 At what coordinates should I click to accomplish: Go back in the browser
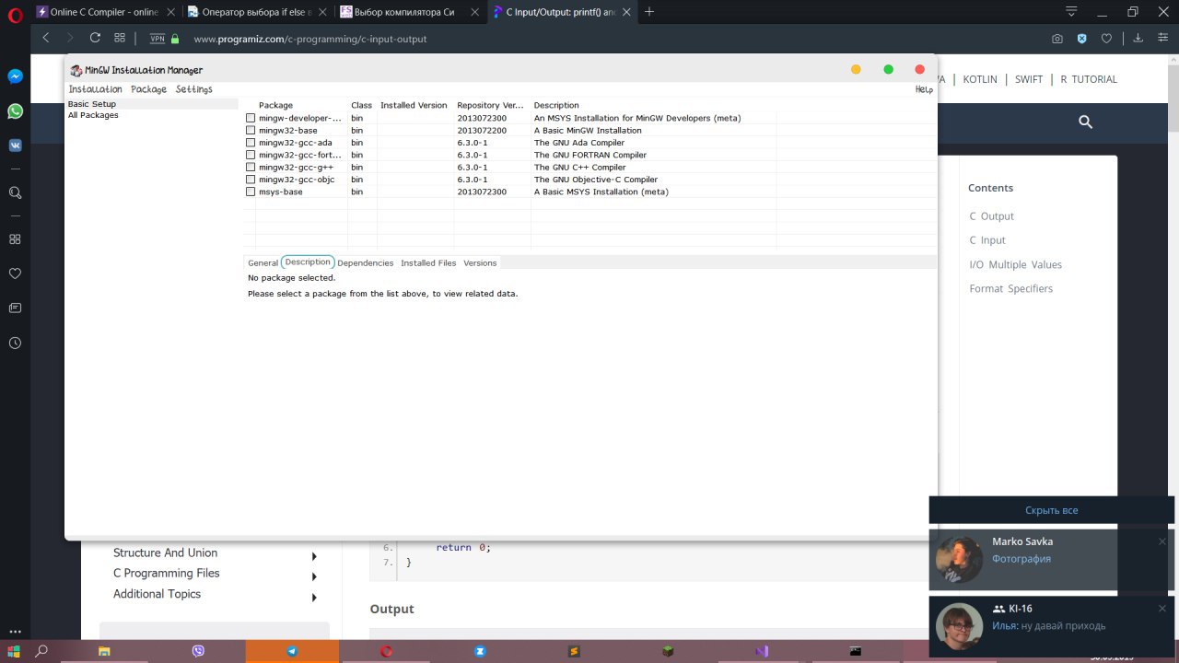[x=46, y=39]
